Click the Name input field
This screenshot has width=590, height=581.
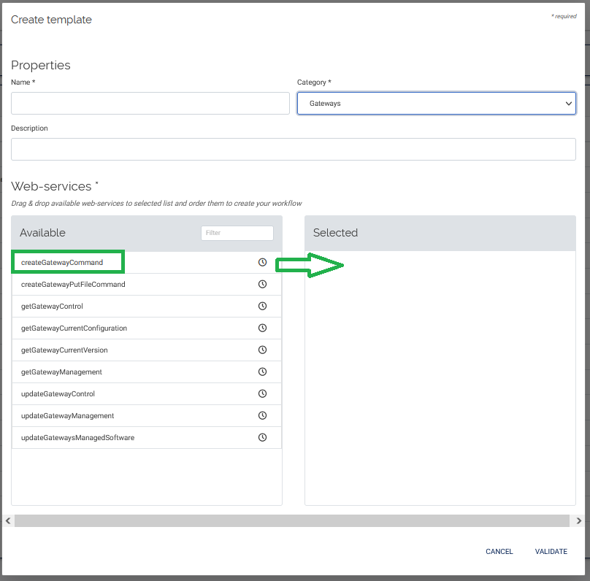point(150,104)
